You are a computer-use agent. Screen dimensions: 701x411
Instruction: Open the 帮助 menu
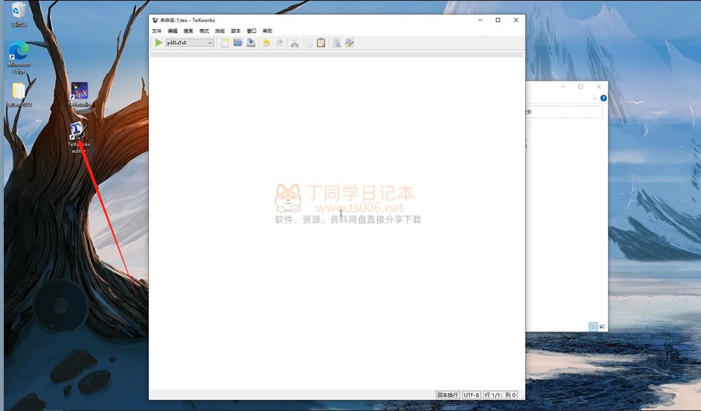[268, 31]
